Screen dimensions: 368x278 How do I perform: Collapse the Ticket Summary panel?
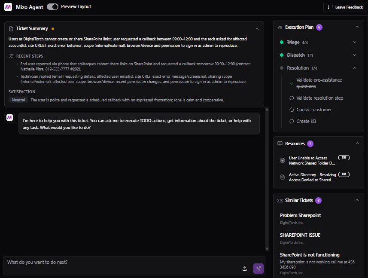[257, 29]
